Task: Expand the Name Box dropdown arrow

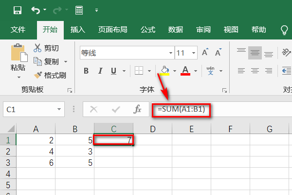Action: click(x=59, y=109)
